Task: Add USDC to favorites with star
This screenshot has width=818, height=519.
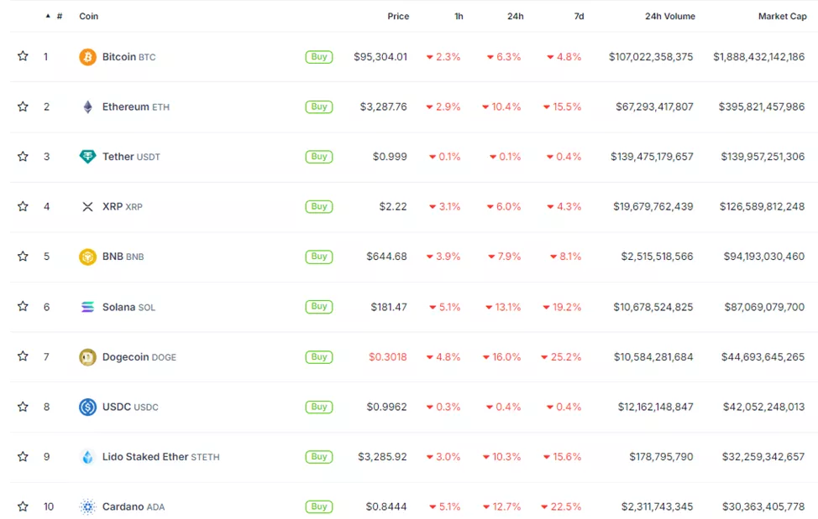Action: coord(23,407)
